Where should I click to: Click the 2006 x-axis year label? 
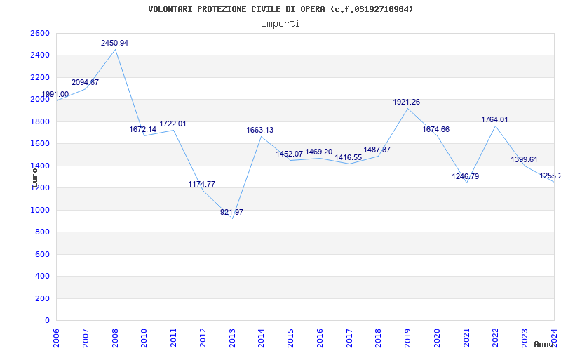(56, 338)
